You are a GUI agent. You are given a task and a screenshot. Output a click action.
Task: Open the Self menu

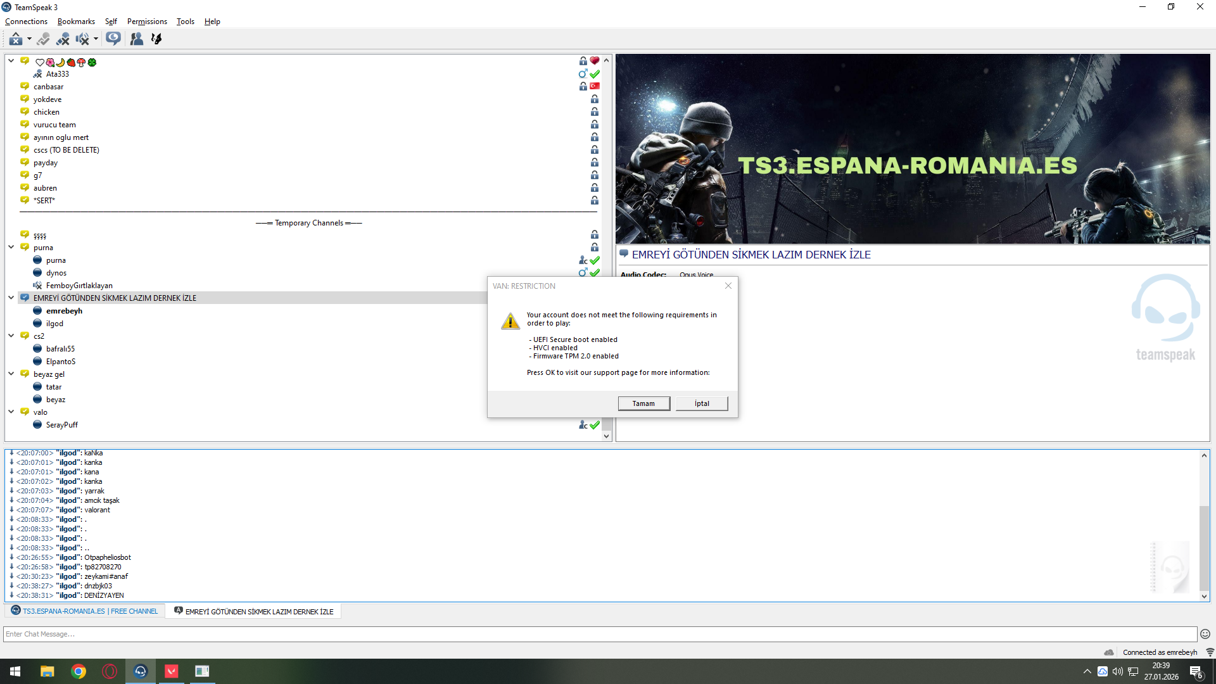click(111, 22)
